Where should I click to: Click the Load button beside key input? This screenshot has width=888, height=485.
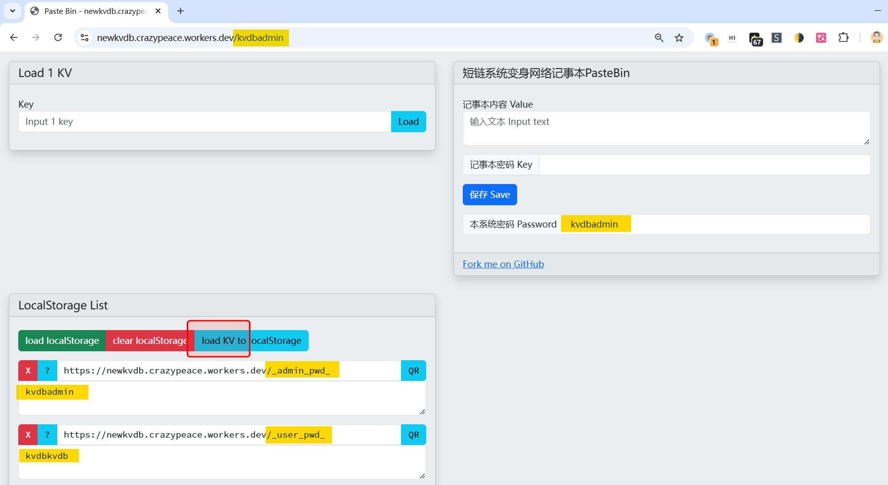pyautogui.click(x=408, y=122)
